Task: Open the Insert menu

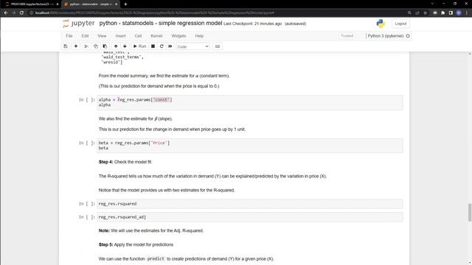Action: coord(120,36)
